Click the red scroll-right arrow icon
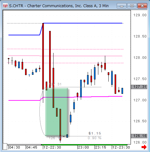The width and height of the screenshot is (150, 152). pos(144,147)
